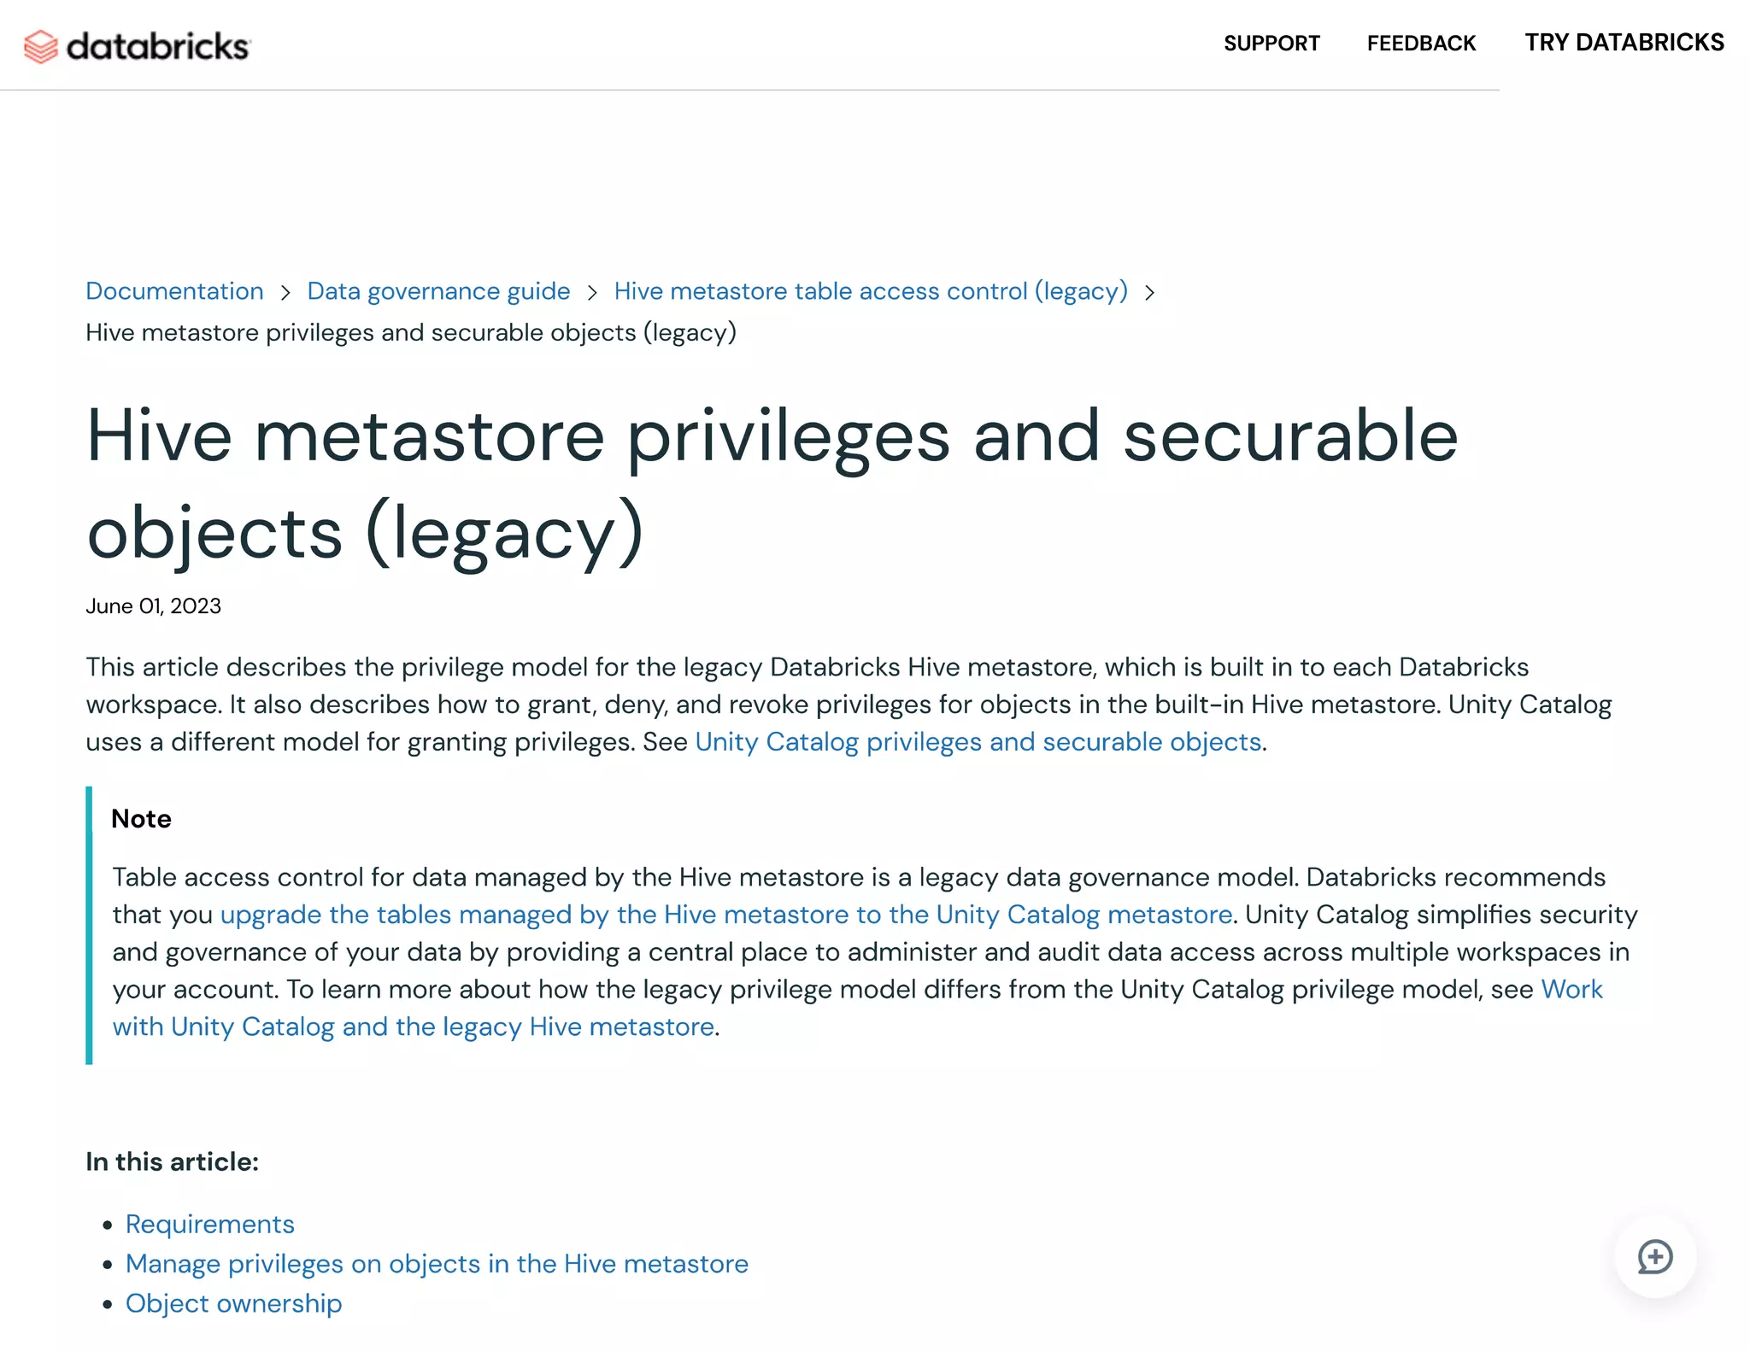Jump to Manage privileges on objects section
The height and width of the screenshot is (1351, 1750).
point(437,1264)
